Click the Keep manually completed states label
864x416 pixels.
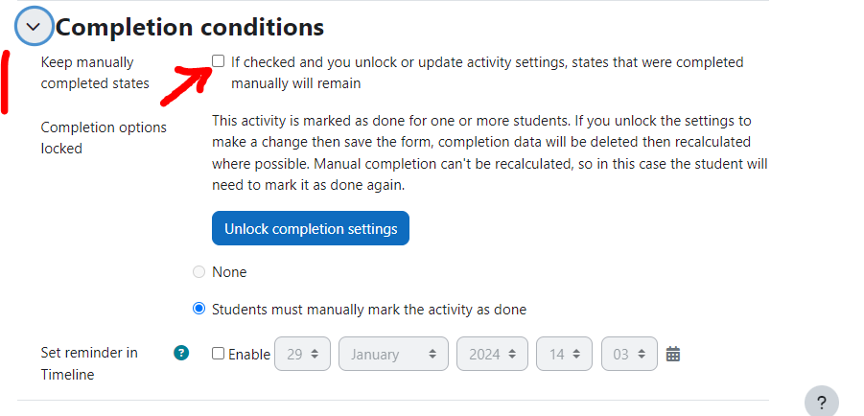(95, 73)
